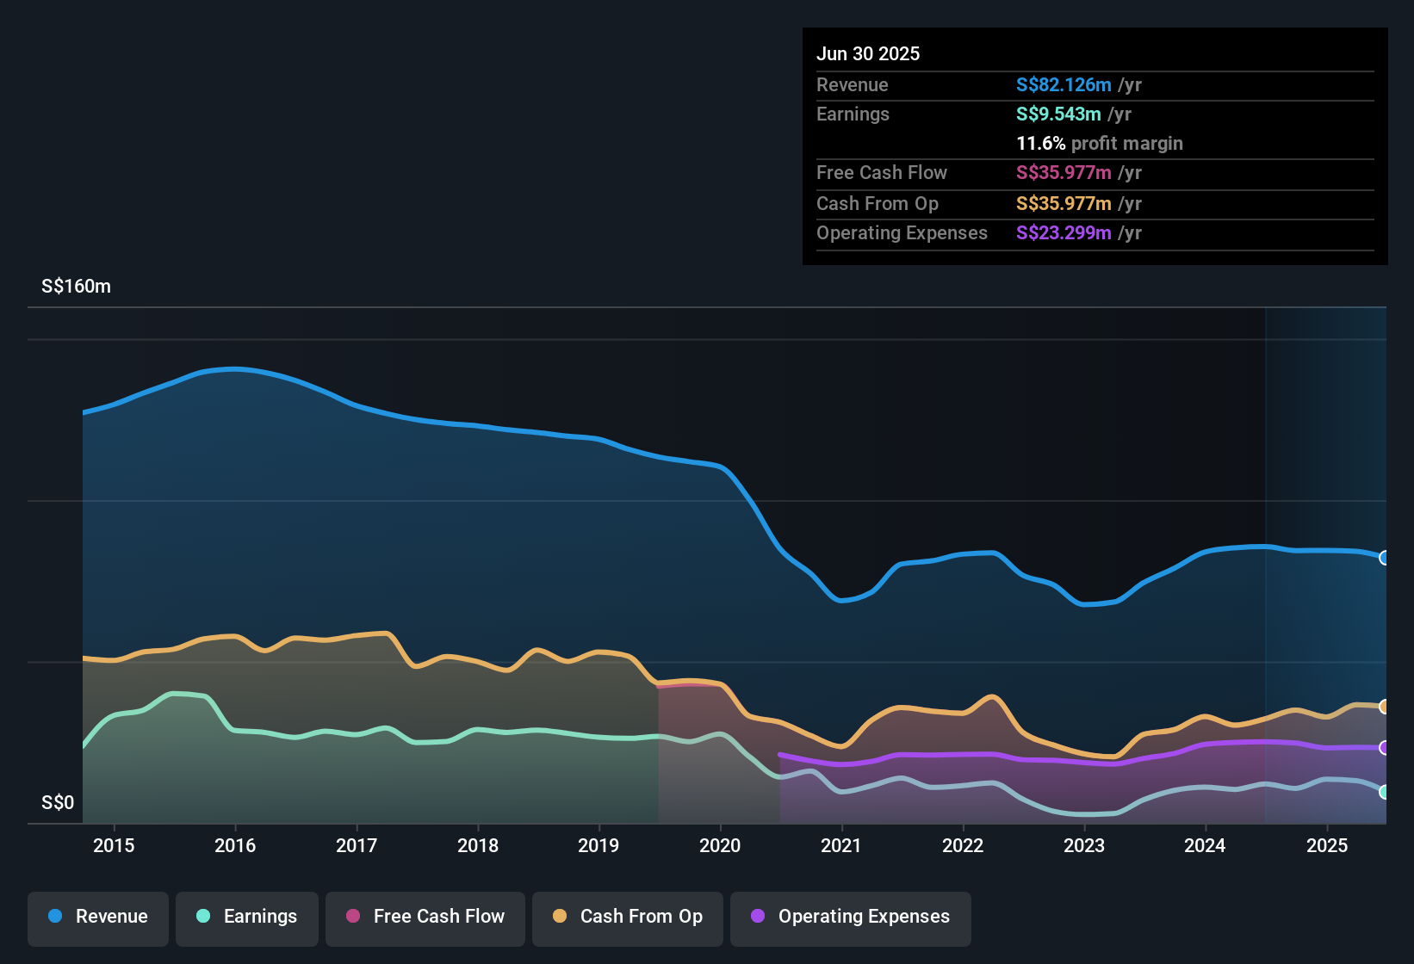Click the 2023 label on the time axis
Screen dimensions: 1414x964
tap(1084, 845)
